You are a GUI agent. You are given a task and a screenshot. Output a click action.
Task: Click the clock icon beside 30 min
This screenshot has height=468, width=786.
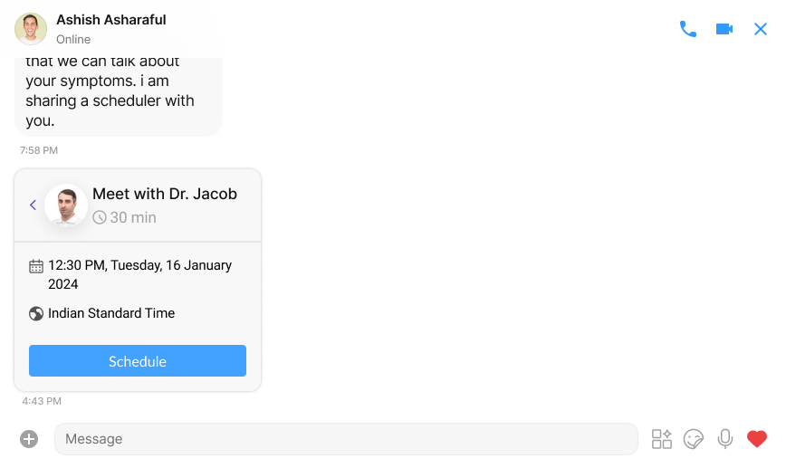(100, 217)
